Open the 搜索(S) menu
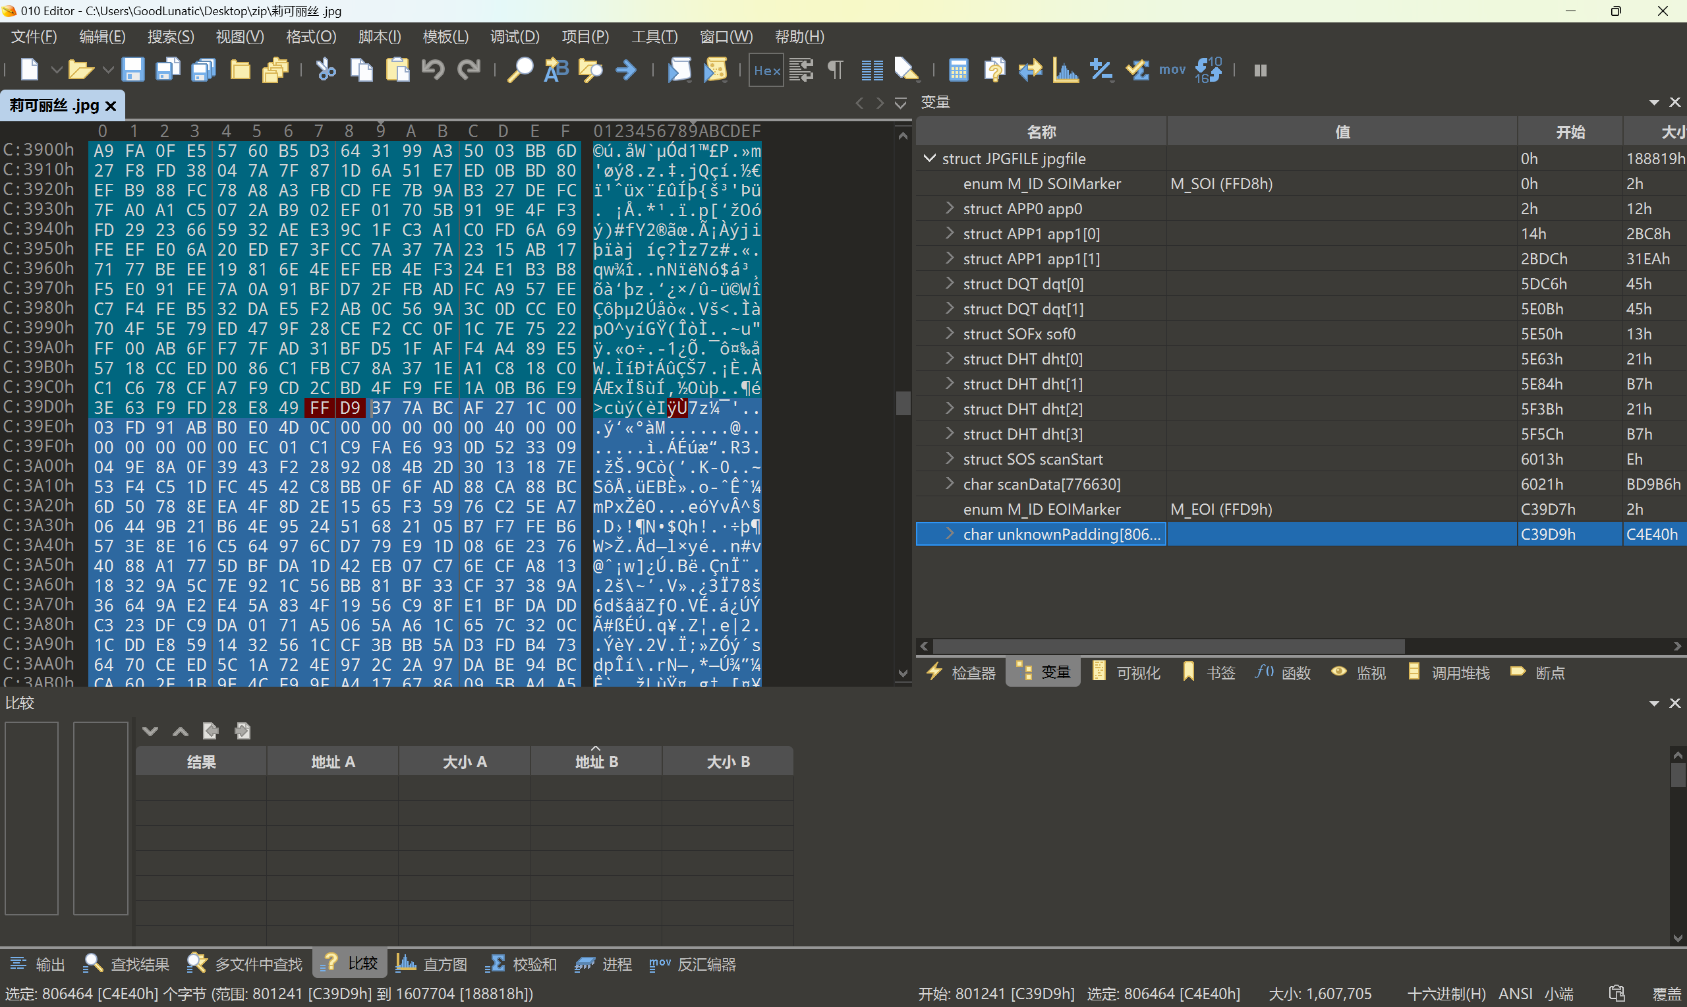Image resolution: width=1687 pixels, height=1007 pixels. click(x=171, y=36)
